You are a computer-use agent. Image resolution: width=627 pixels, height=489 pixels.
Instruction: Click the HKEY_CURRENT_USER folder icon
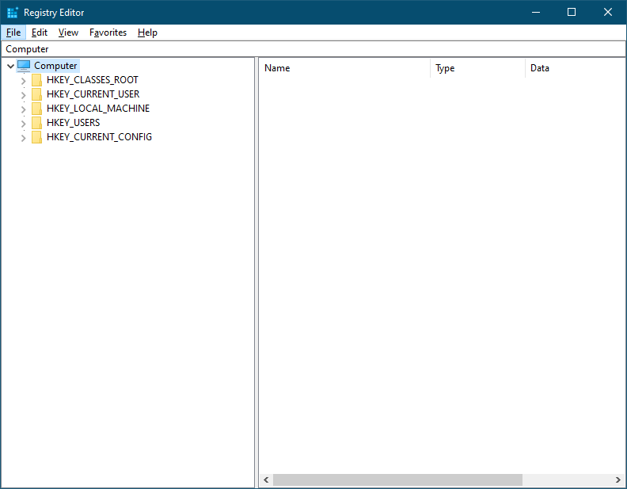pos(37,94)
